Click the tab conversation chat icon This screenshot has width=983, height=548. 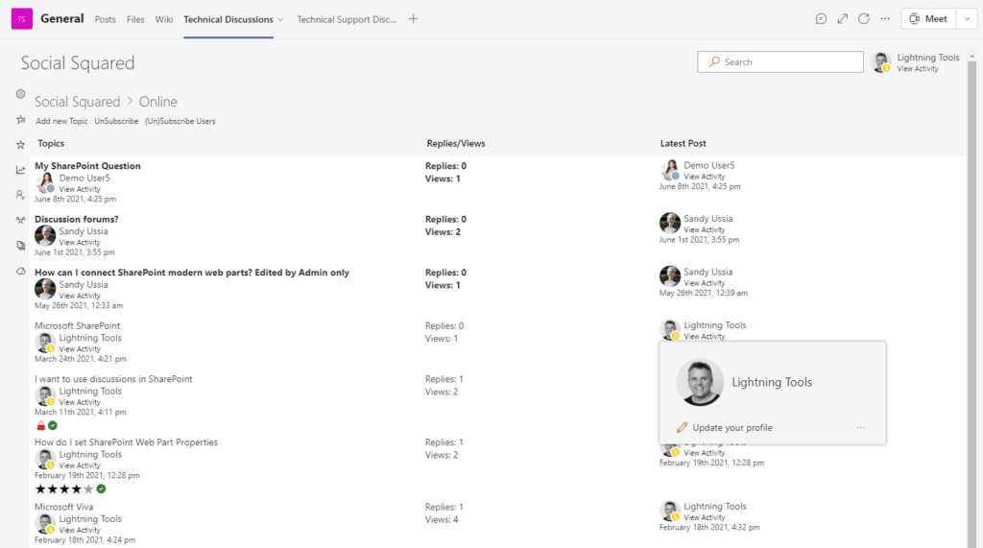coord(821,19)
